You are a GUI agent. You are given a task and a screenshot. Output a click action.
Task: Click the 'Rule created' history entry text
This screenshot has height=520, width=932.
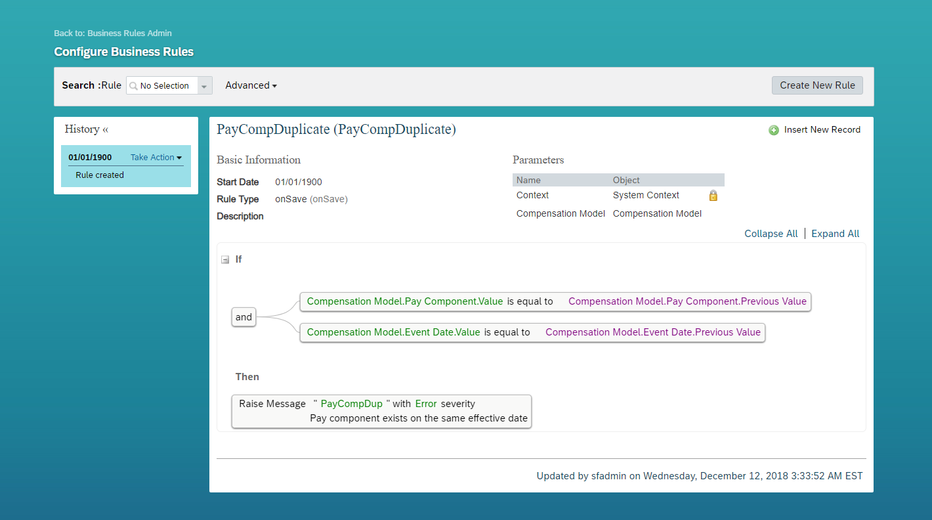100,175
